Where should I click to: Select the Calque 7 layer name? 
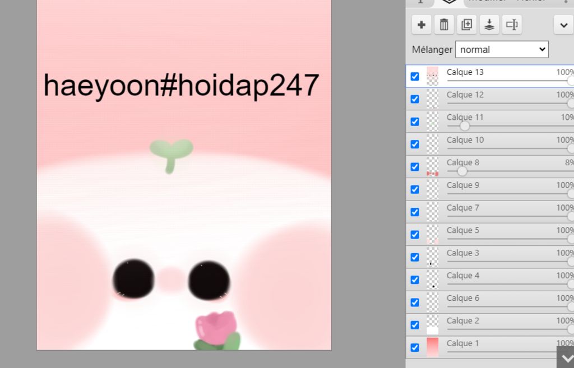pos(462,208)
